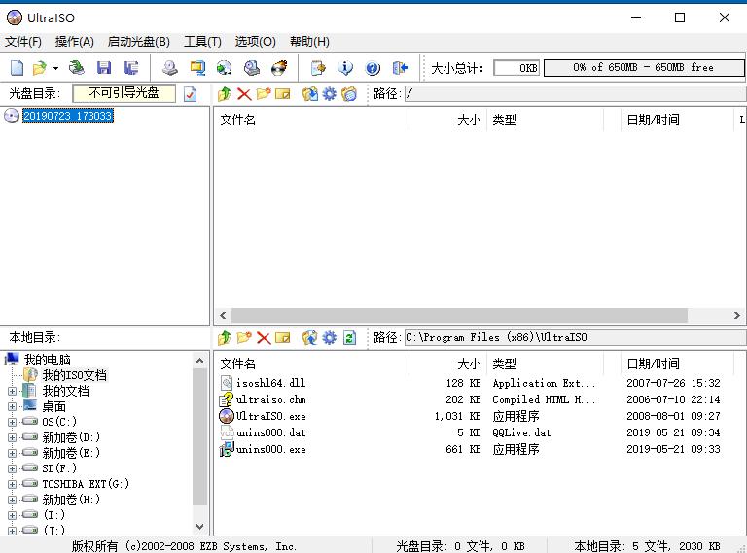Open help with the question mark icon
This screenshot has height=553, width=747.
coord(373,68)
